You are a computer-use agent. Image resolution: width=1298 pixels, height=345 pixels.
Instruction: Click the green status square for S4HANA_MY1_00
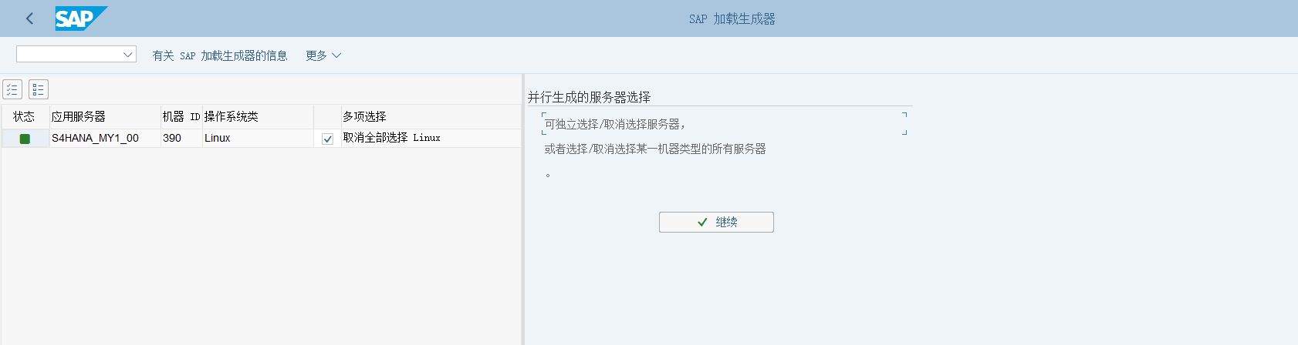point(25,139)
